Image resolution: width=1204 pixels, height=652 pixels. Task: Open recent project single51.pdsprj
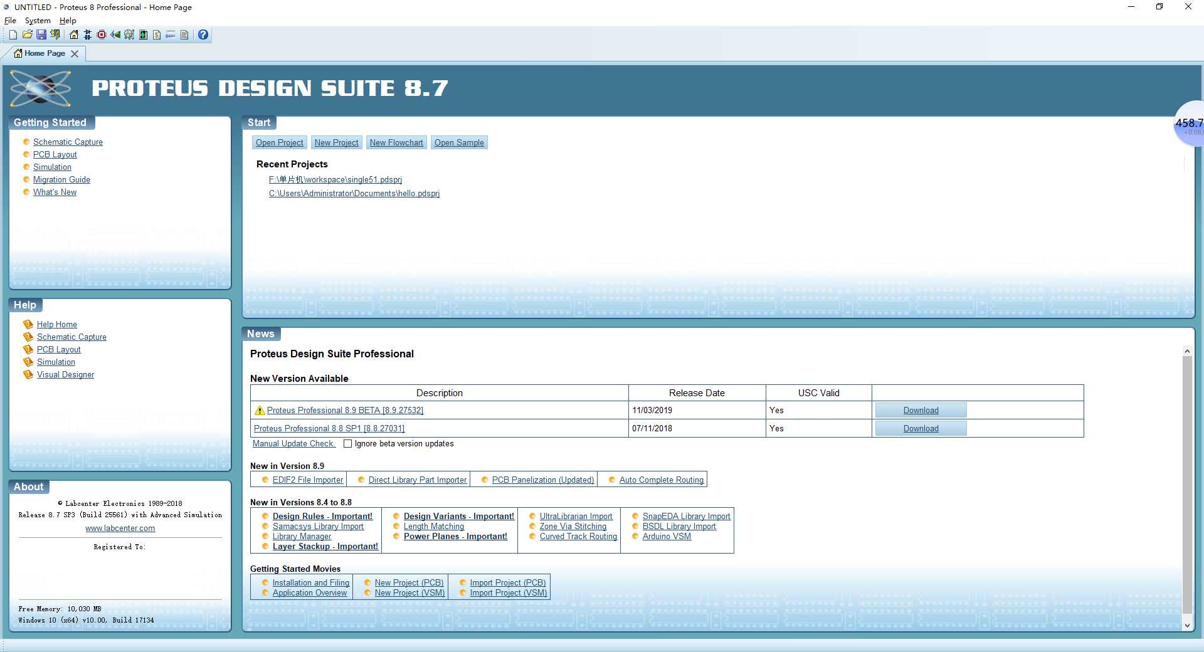point(335,180)
